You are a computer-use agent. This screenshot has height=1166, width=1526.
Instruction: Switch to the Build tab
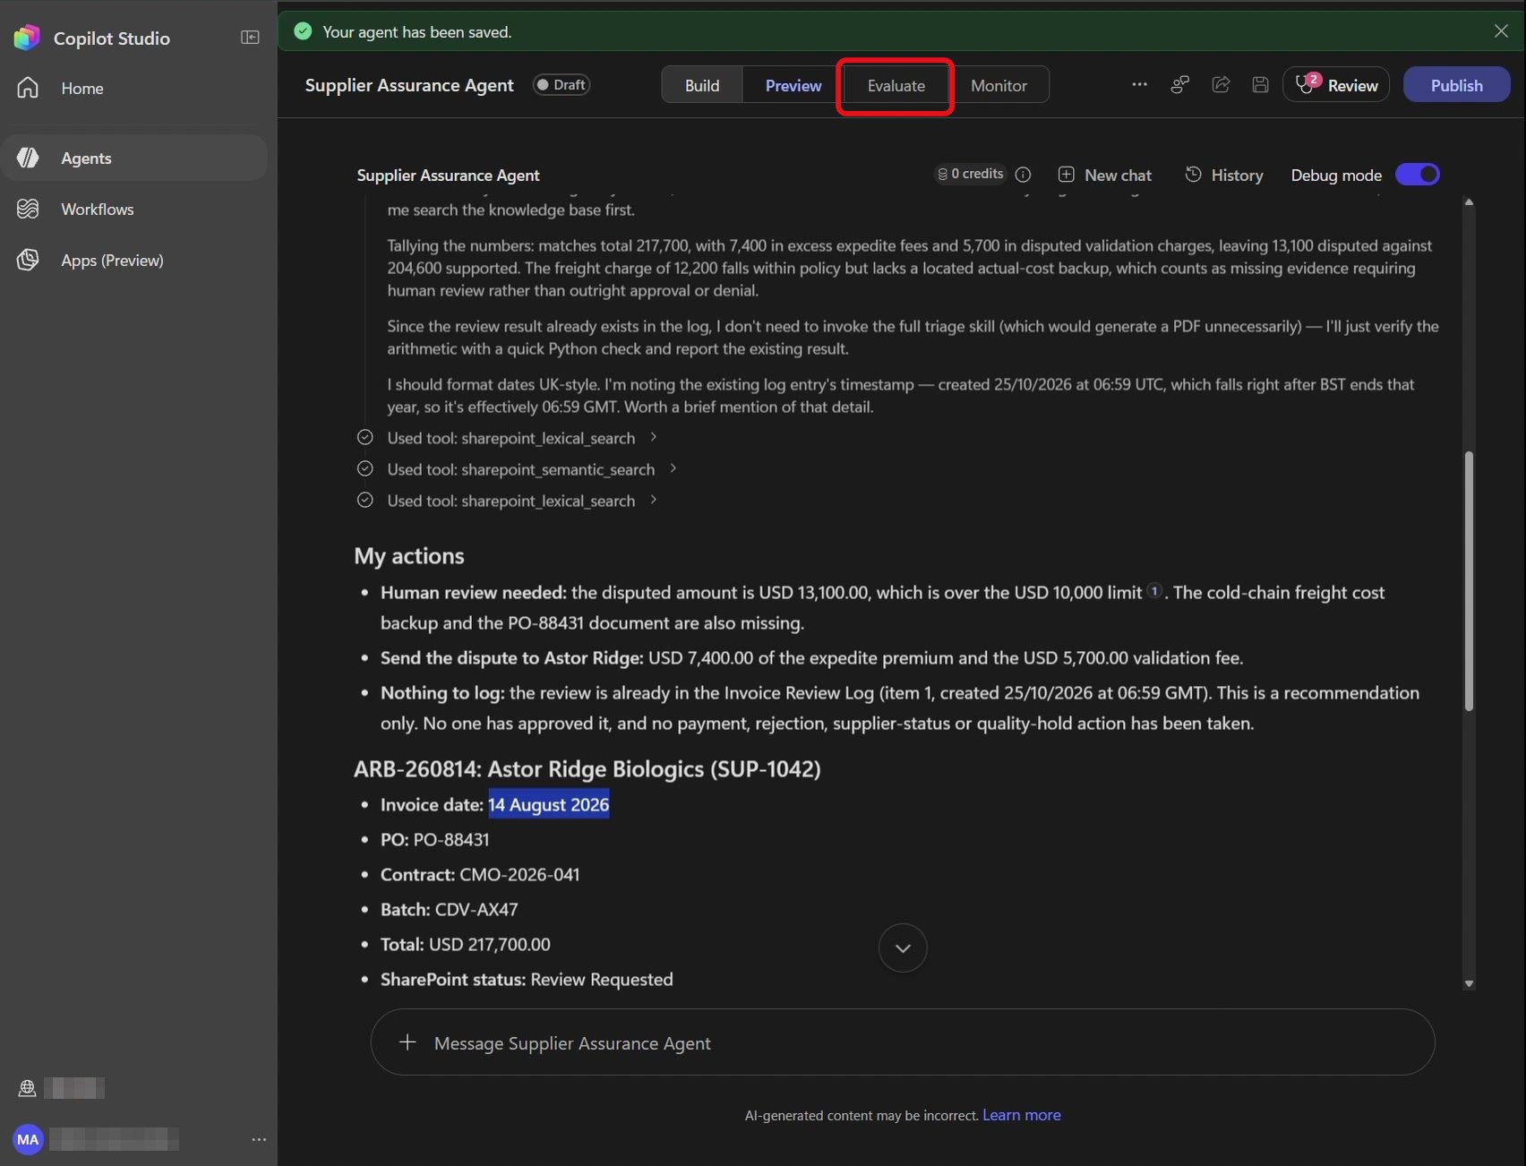(x=702, y=85)
